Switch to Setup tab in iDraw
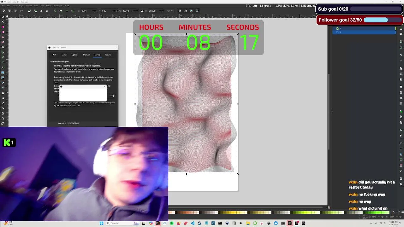The image size is (404, 227). pos(64,55)
